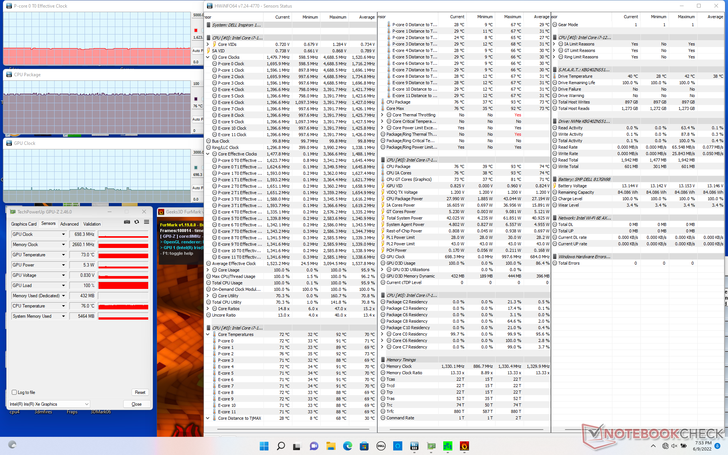The height and width of the screenshot is (455, 728).
Task: Switch to GPU-Z in the taskbar
Action: [x=431, y=446]
